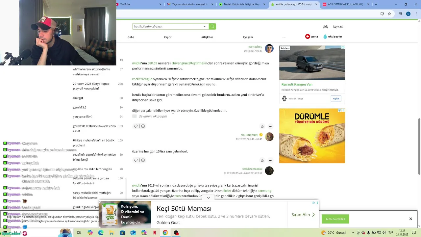The image size is (421, 237).
Task: Open namazboy author profile link
Action: [255, 47]
